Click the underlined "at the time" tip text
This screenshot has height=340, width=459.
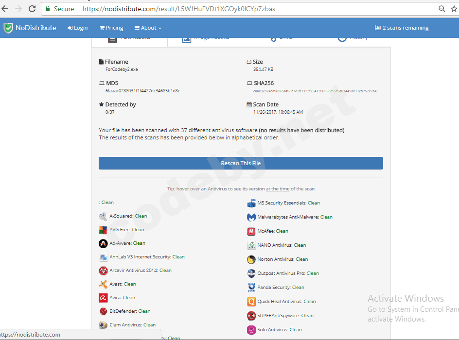(x=278, y=189)
